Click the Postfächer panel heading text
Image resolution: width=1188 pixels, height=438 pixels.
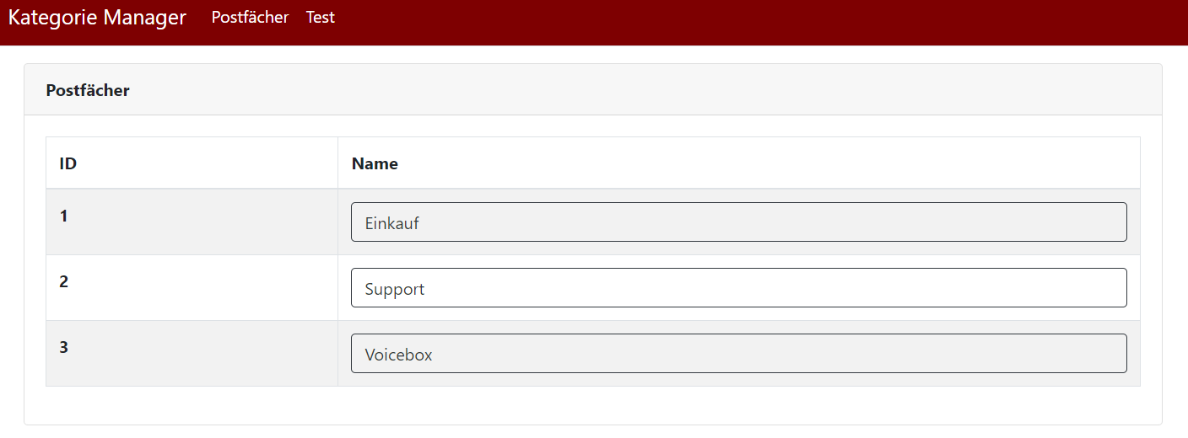coord(88,90)
